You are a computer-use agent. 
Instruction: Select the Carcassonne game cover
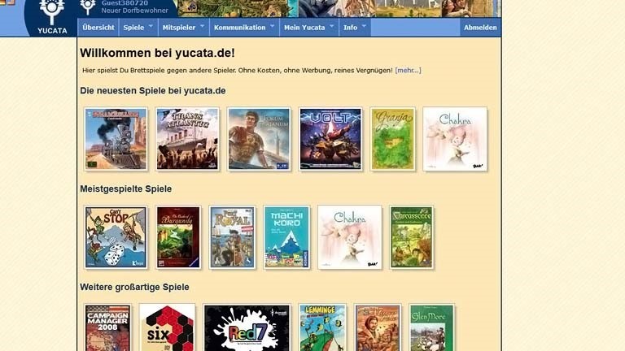pos(411,237)
